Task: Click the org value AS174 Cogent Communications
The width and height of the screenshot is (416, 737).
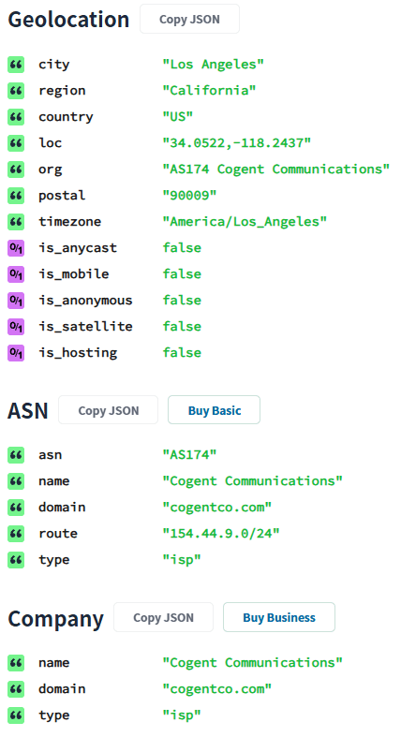Action: [275, 170]
